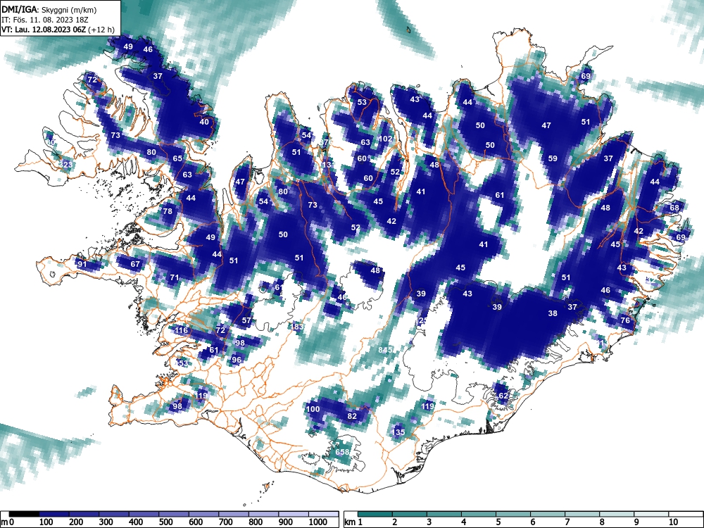Click the map value "68" on the east coast
This screenshot has height=528, width=704.
click(674, 208)
